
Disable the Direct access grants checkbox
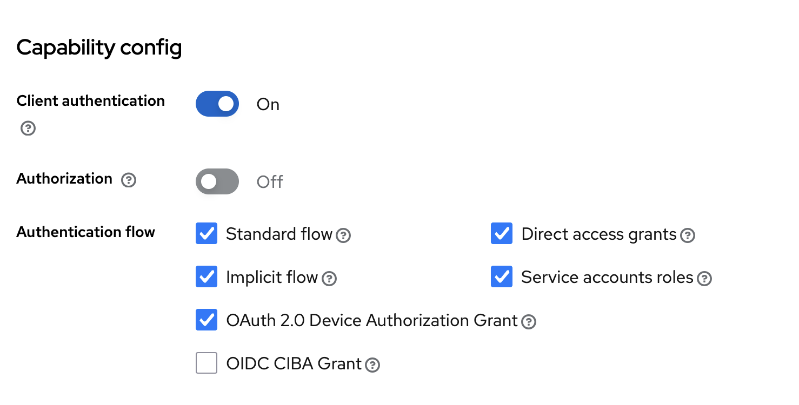pyautogui.click(x=502, y=234)
